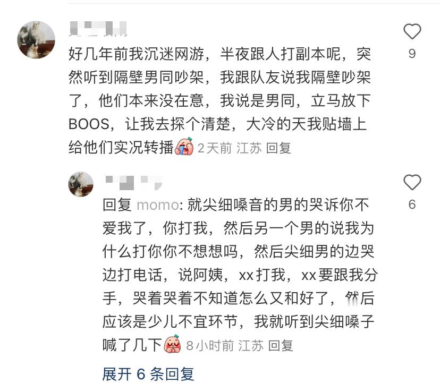This screenshot has width=440, height=392.
Task: Click the 2天前 timestamp
Action: pos(215,148)
